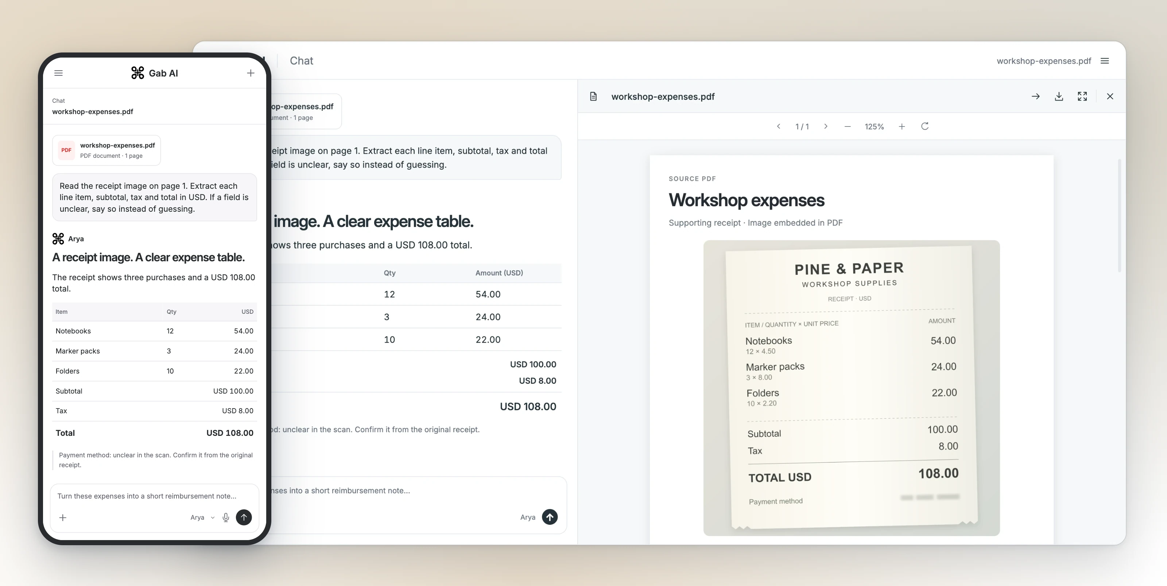Click the receipt image in the PDF page
Image resolution: width=1167 pixels, height=586 pixels.
point(852,388)
